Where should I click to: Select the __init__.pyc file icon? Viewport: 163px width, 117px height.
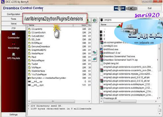point(29,85)
